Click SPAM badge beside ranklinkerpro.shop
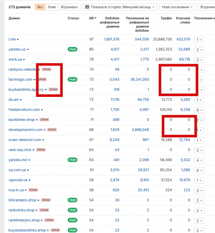The width and height of the screenshot is (215, 233). (x=49, y=220)
